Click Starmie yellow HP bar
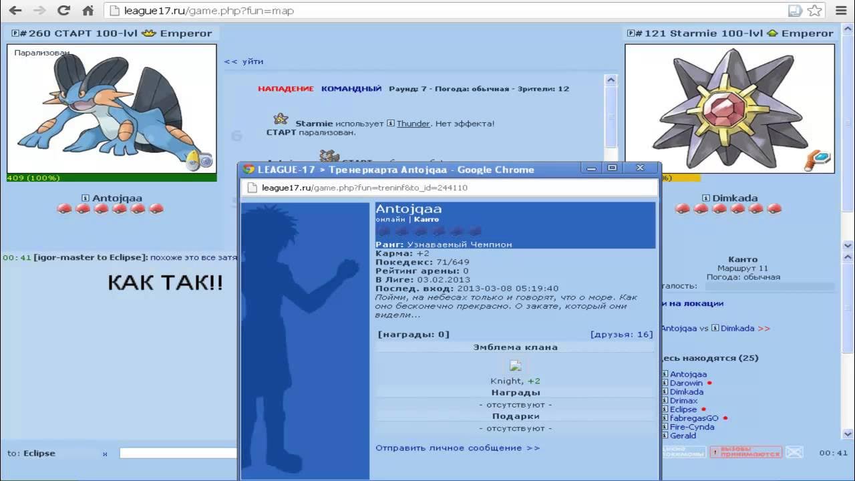This screenshot has width=855, height=481. point(681,178)
